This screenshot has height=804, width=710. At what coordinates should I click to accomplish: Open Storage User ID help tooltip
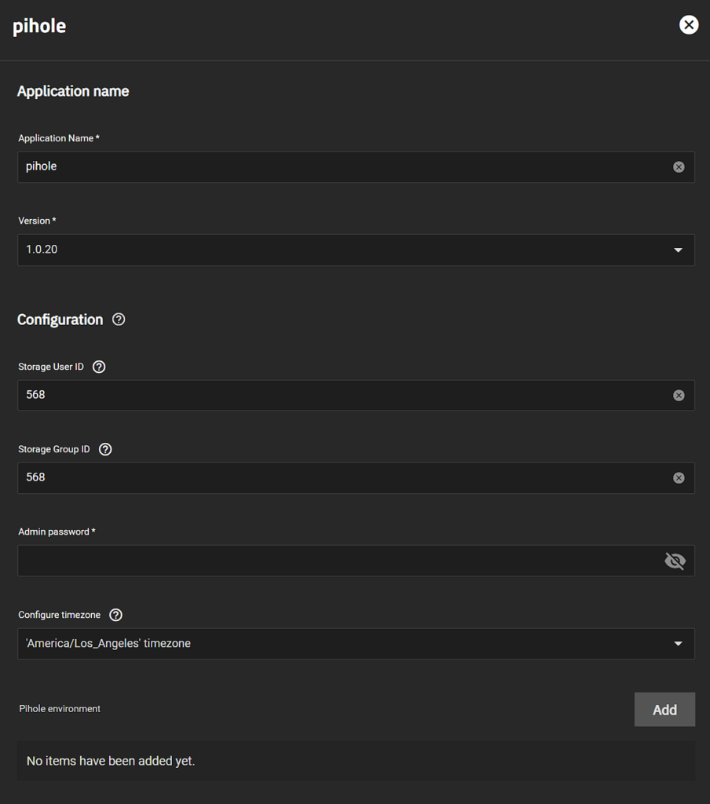coord(99,367)
